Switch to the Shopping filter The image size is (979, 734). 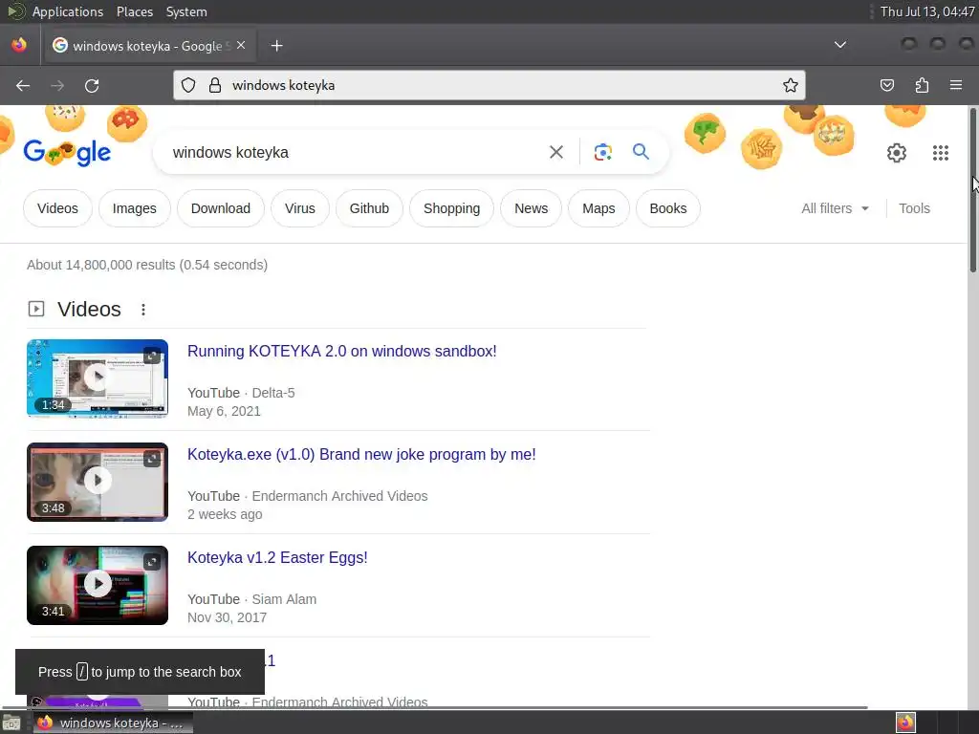[451, 208]
